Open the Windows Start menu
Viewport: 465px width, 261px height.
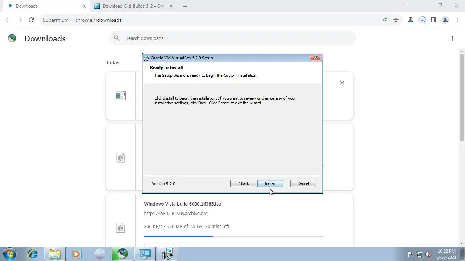coord(9,254)
